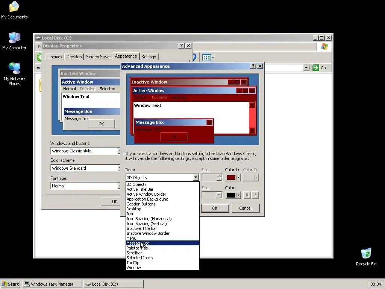The image size is (385, 289).
Task: Open the Color 1 dropdown arrow
Action: click(x=238, y=178)
